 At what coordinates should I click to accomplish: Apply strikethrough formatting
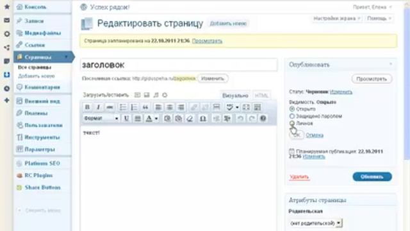point(110,107)
